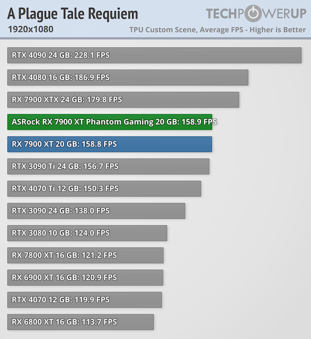Click the TechPowerUp power button logo icon
Screen dimensions: 311x339
tap(253, 13)
